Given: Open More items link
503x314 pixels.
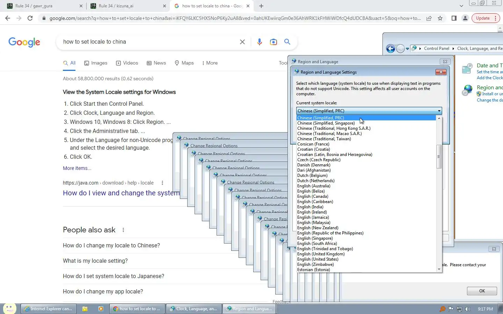Looking at the screenshot, I should coord(77,168).
